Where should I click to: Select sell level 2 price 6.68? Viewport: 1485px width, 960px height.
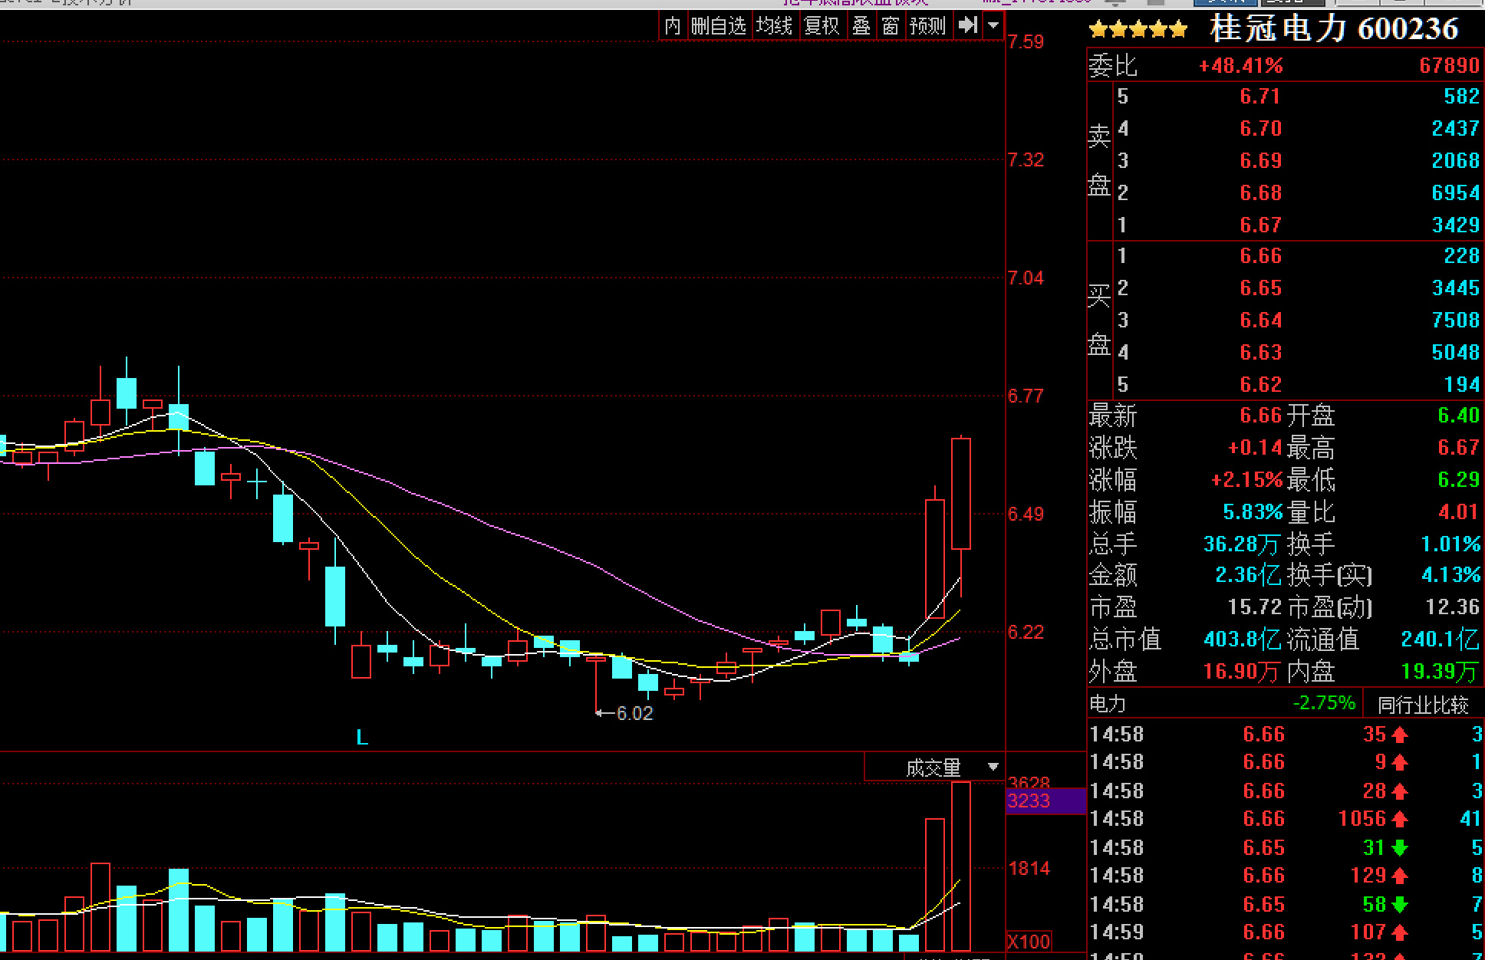1260,193
